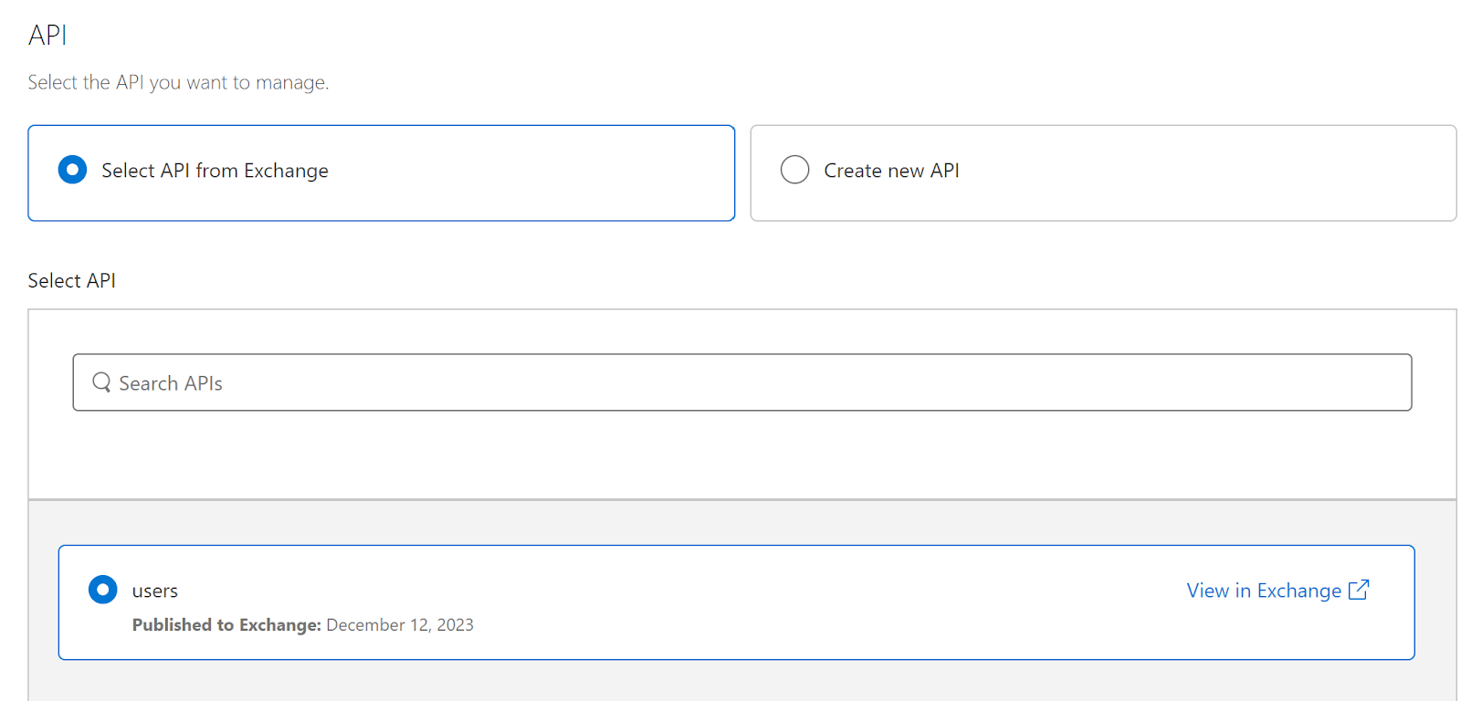Click the gray area left of the users card
Viewport: 1461px width, 701px height.
tap(43, 602)
